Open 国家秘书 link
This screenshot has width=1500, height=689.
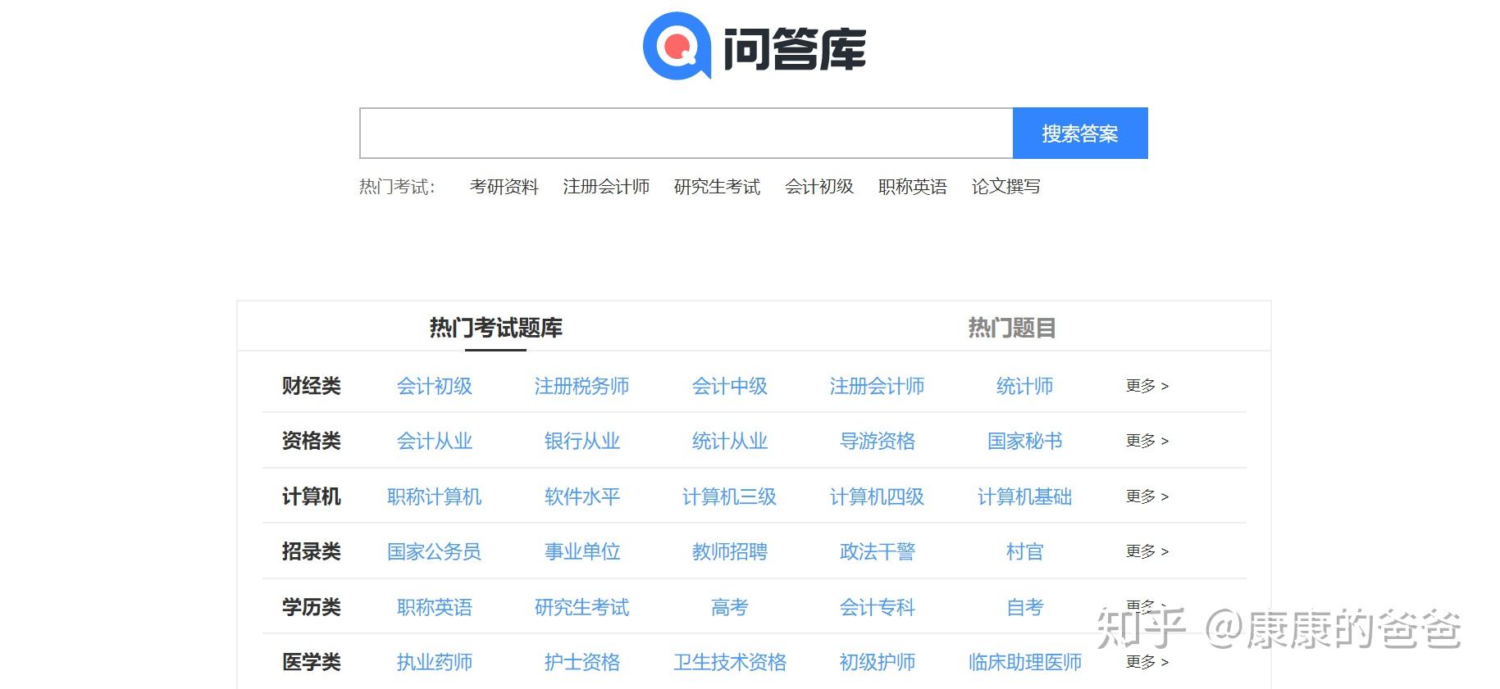pyautogui.click(x=1025, y=441)
